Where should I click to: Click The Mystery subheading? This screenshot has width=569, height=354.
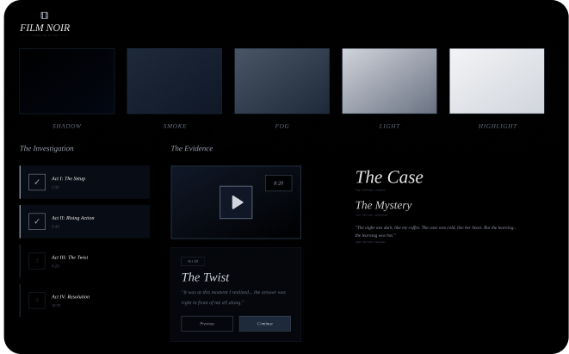pyautogui.click(x=384, y=205)
